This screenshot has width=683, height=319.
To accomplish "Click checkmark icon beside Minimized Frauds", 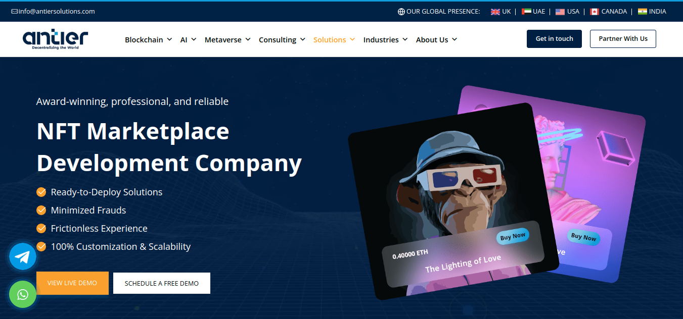I will tap(41, 210).
